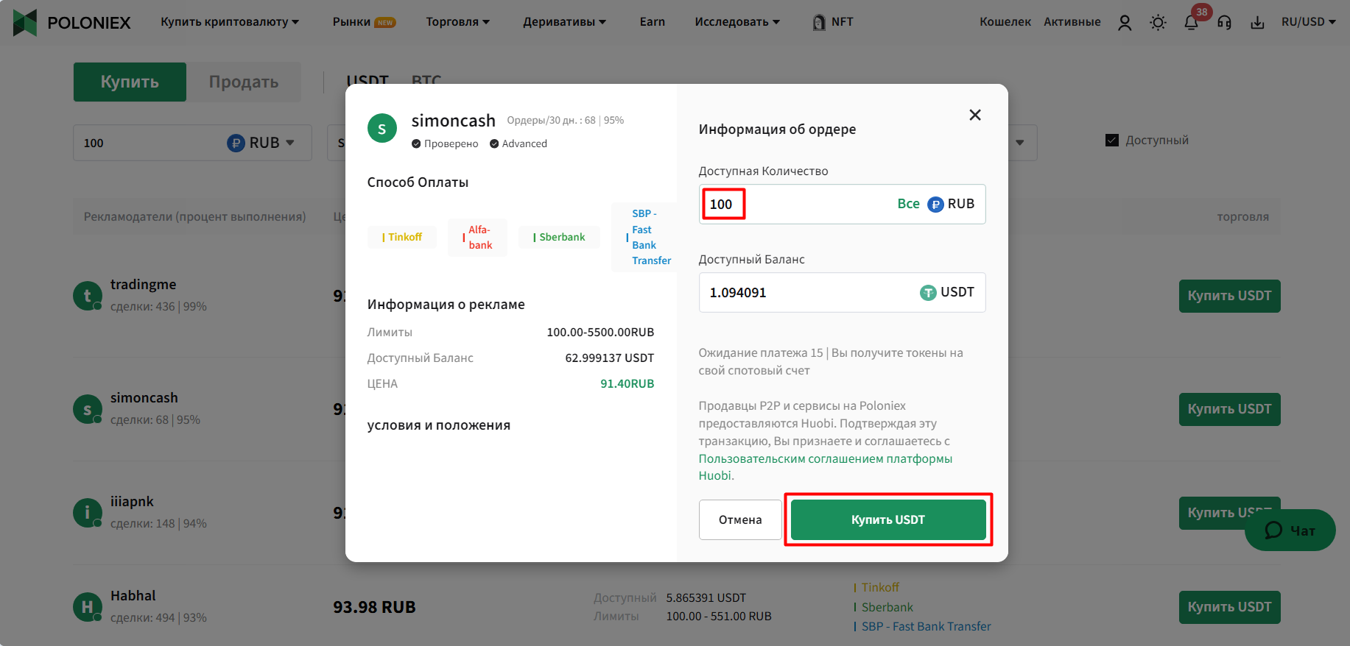1350x646 pixels.
Task: Open the Торговля menu
Action: pyautogui.click(x=457, y=22)
